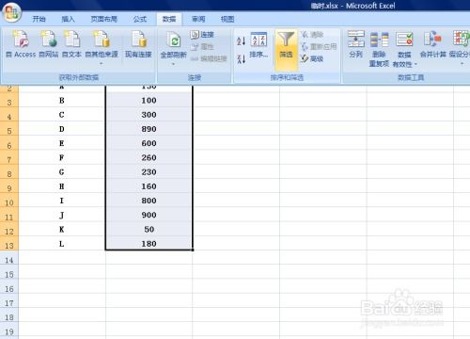Split text with 分列 text to columns

(356, 44)
